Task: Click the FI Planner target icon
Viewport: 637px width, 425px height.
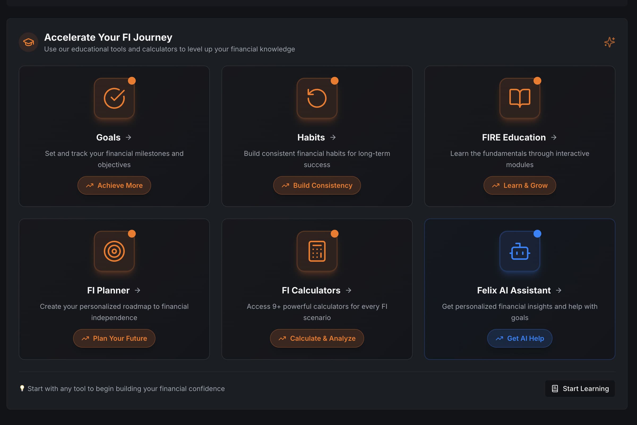Action: pyautogui.click(x=114, y=251)
